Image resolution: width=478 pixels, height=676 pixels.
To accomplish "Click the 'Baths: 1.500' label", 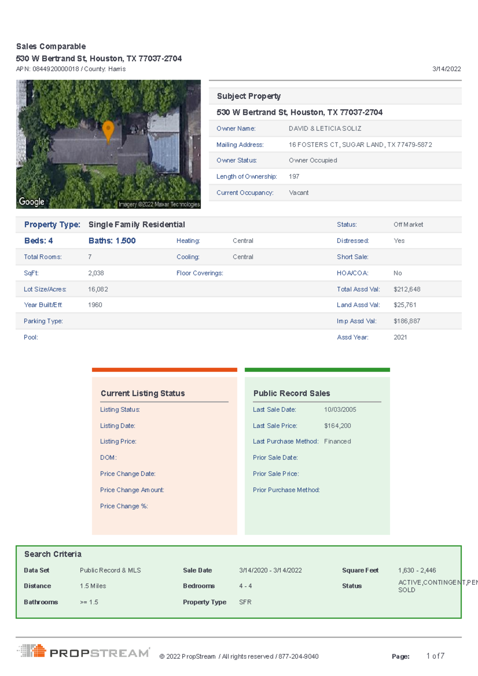I will [x=112, y=241].
